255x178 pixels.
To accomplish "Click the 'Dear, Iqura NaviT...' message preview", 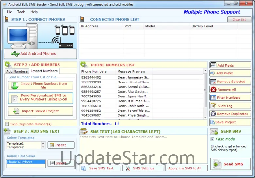I will (133, 96).
